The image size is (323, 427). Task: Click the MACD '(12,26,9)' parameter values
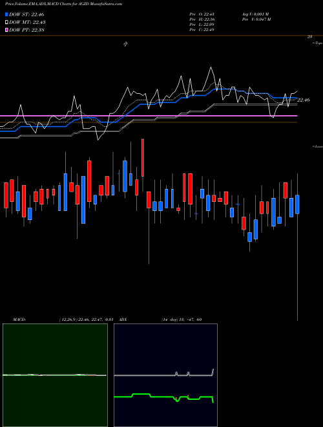[x=86, y=320]
